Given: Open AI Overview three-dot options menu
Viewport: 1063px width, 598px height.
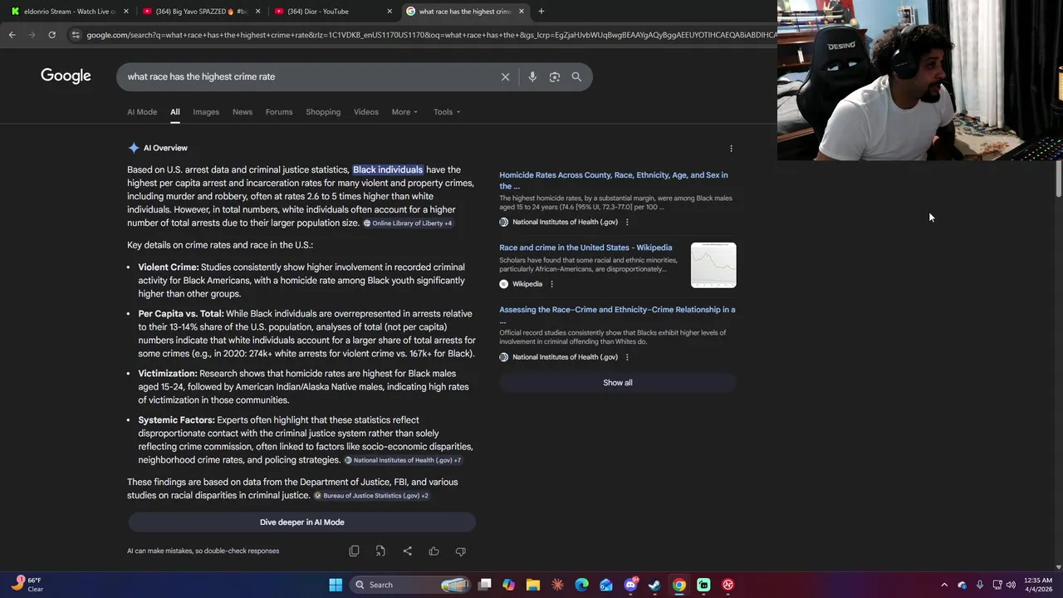Looking at the screenshot, I should (731, 149).
